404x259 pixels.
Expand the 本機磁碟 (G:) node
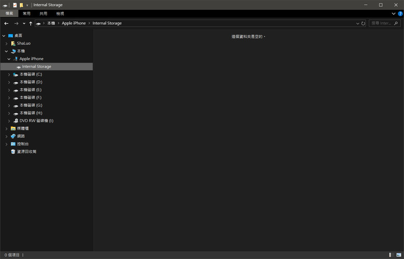9,105
